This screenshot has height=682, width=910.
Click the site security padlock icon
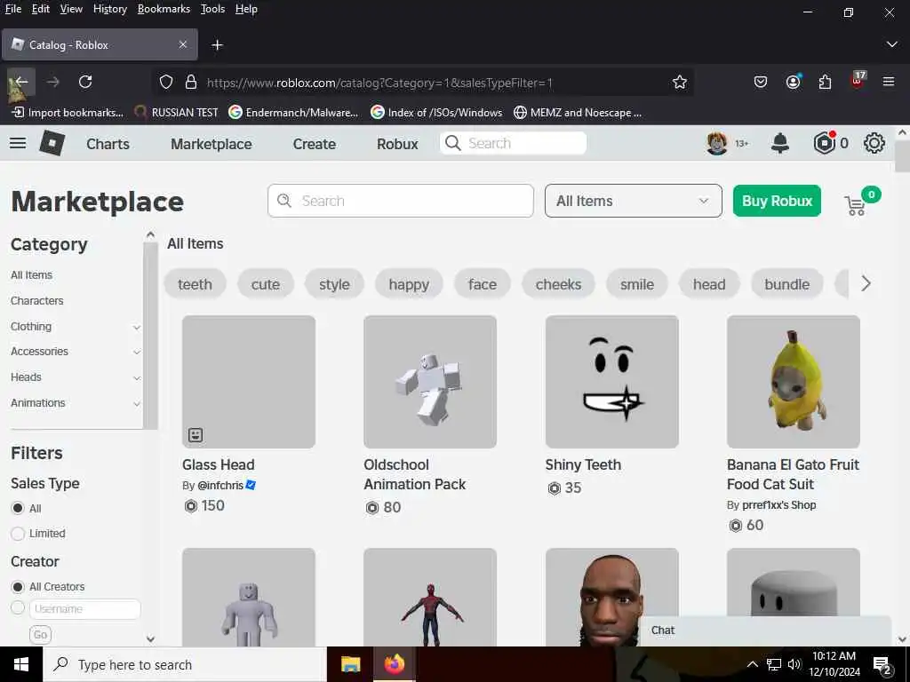pos(190,83)
